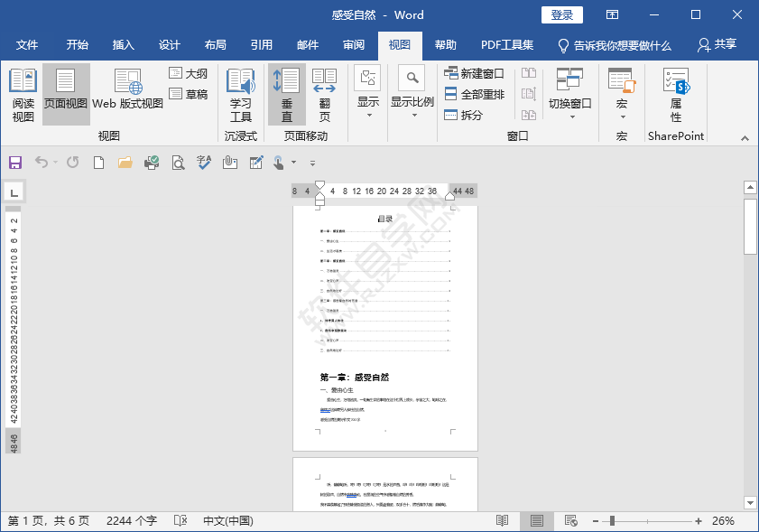
Task: Undo the last action
Action: pyautogui.click(x=42, y=163)
